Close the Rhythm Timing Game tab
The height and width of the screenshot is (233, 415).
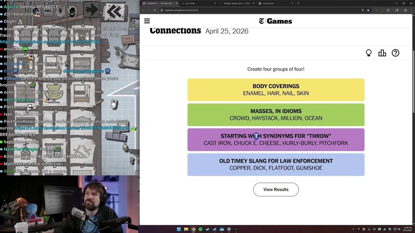tap(254, 3)
